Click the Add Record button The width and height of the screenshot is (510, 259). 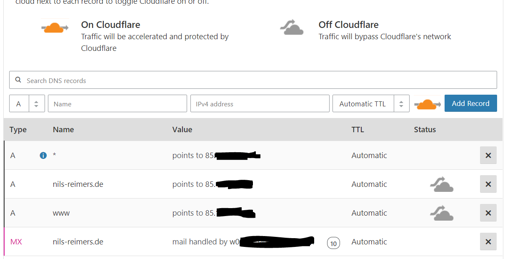tap(470, 103)
